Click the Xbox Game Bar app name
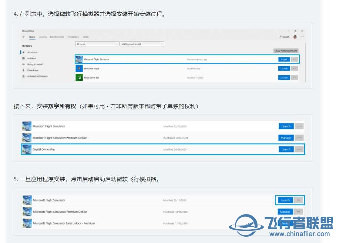The height and width of the screenshot is (243, 339). click(x=91, y=78)
